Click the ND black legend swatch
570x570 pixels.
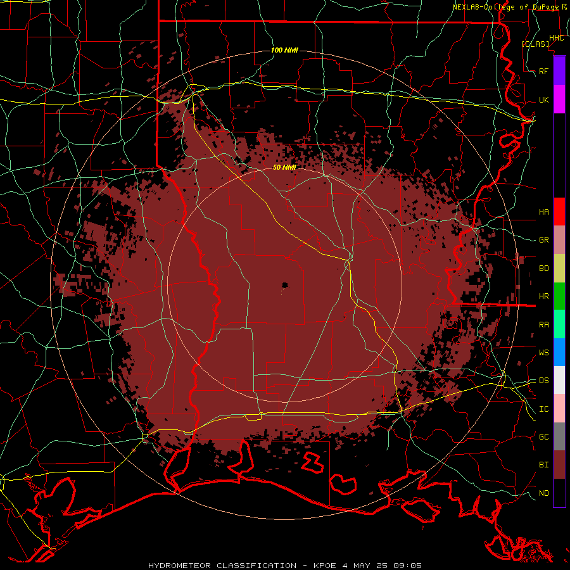coord(559,493)
